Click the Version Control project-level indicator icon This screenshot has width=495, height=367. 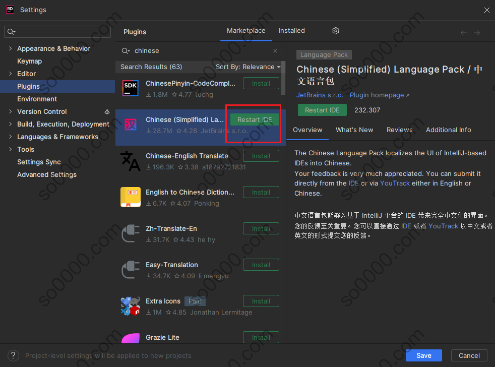(x=107, y=112)
